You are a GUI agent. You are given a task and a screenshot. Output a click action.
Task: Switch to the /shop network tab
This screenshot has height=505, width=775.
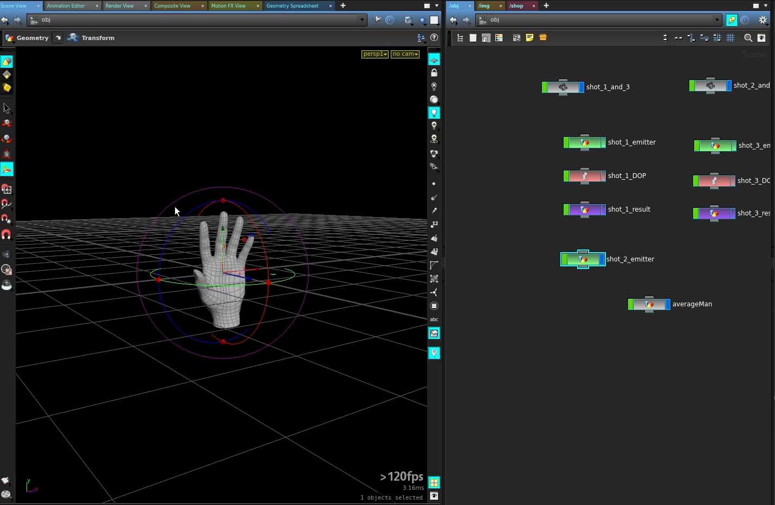516,6
